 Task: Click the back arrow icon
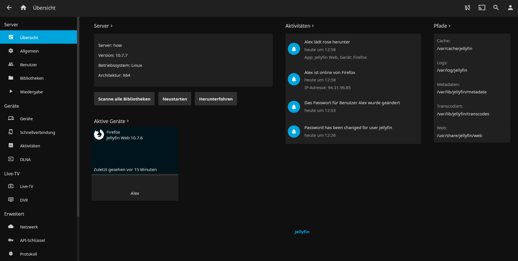click(9, 8)
